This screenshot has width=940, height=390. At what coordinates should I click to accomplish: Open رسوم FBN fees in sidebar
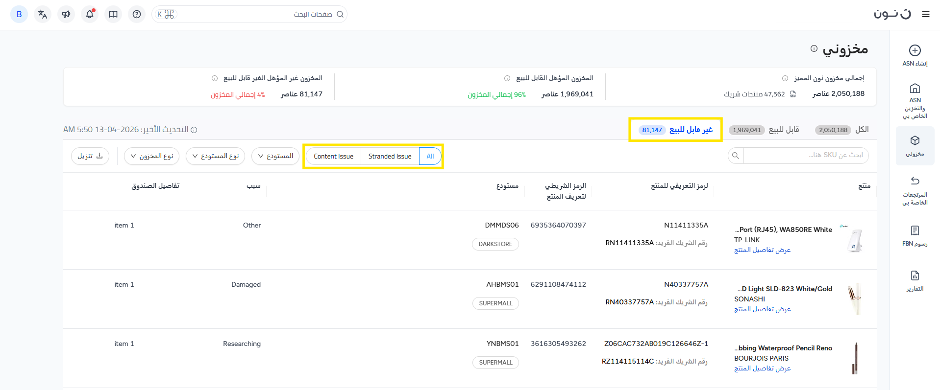[915, 235]
